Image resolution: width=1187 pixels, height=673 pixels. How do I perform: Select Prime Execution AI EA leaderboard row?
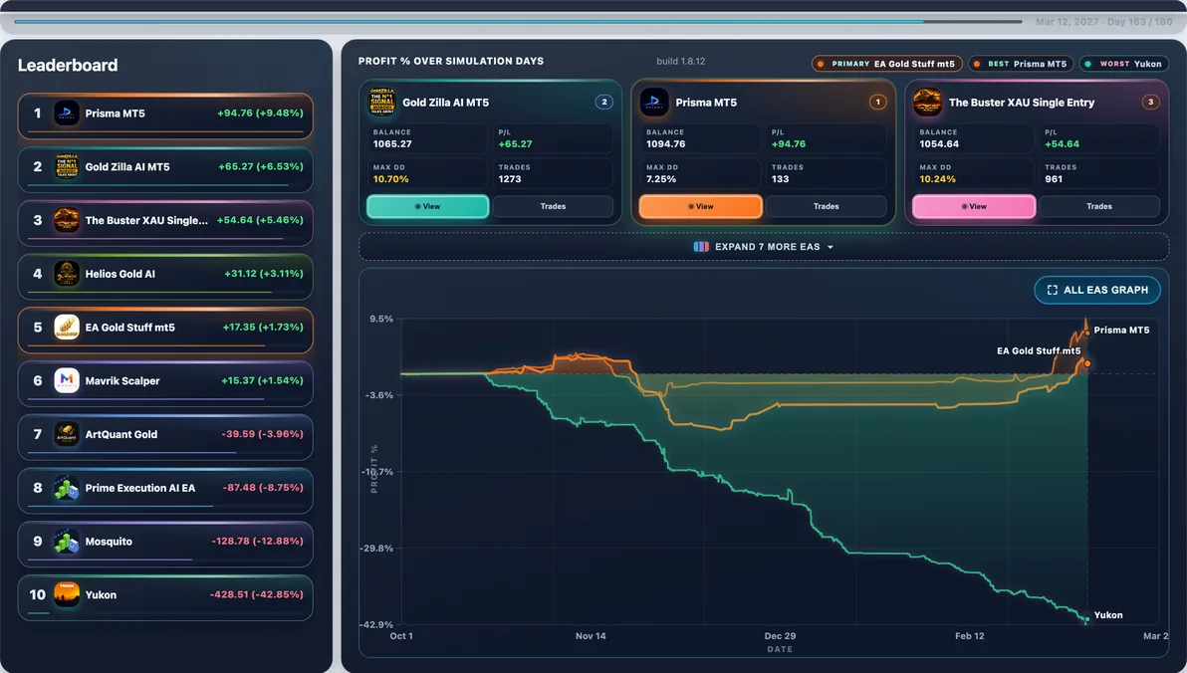(x=165, y=491)
